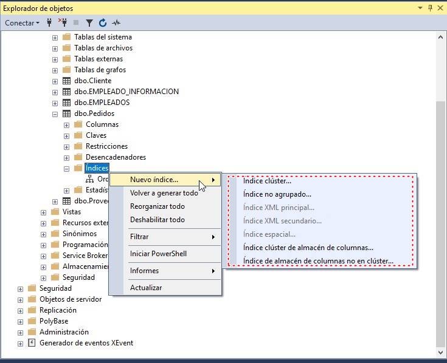447x363 pixels.
Task: Close the Explorador de objetos panel
Action: [x=440, y=8]
